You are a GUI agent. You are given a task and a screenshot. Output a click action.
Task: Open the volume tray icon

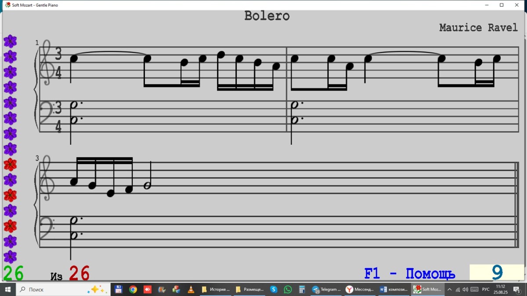tap(466, 289)
